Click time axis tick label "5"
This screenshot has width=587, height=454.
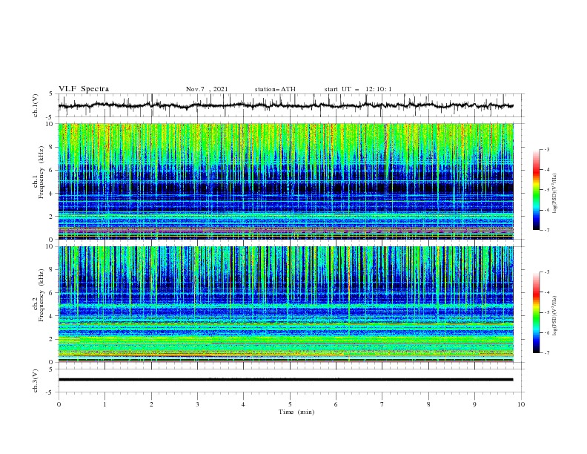(x=290, y=404)
